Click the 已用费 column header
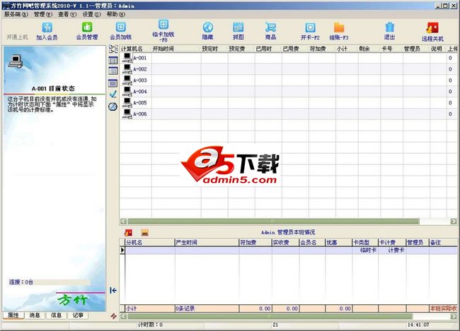The height and width of the screenshot is (331, 460). click(295, 49)
